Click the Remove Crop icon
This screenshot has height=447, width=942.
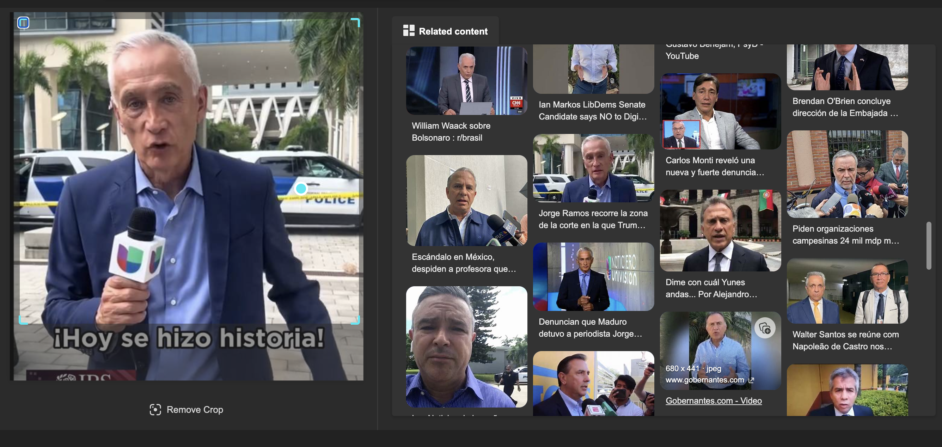tap(155, 409)
